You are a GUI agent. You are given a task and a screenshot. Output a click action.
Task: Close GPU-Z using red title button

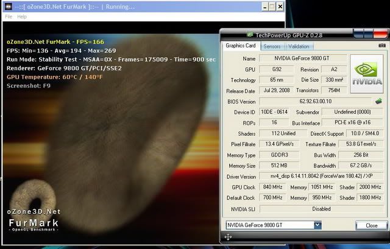380,33
